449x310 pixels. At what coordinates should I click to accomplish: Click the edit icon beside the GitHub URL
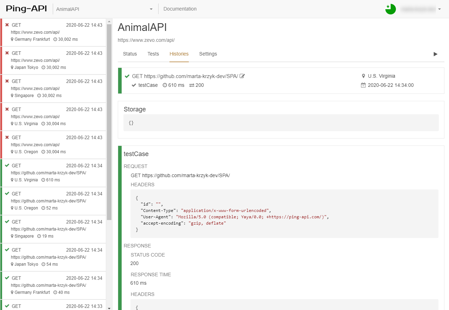(x=242, y=76)
